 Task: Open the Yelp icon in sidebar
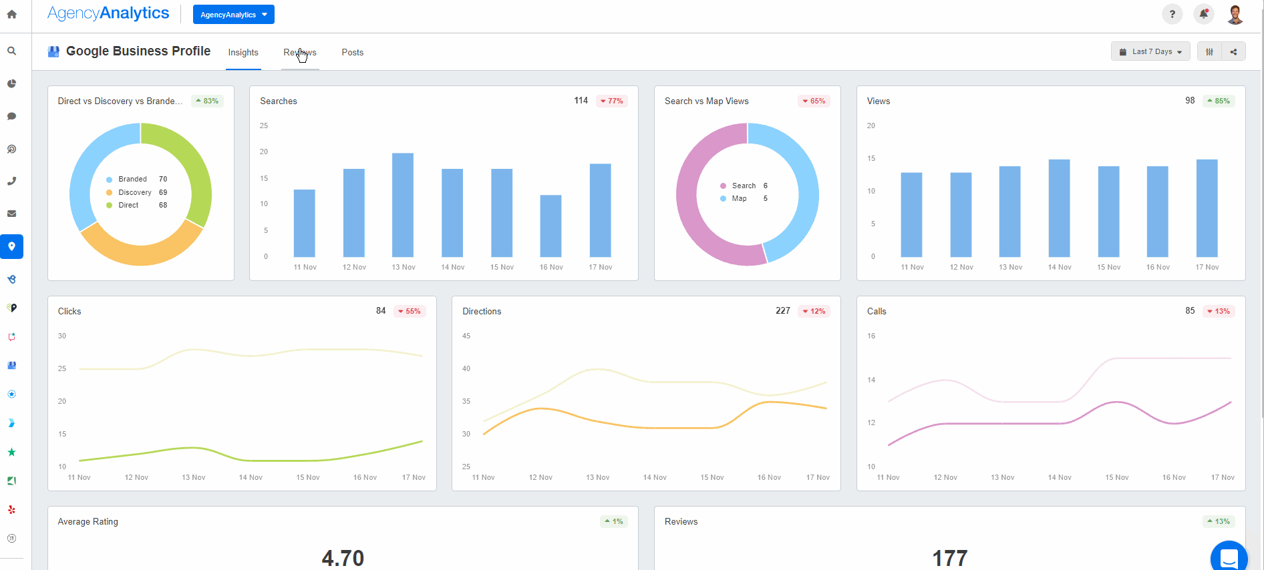coord(12,510)
